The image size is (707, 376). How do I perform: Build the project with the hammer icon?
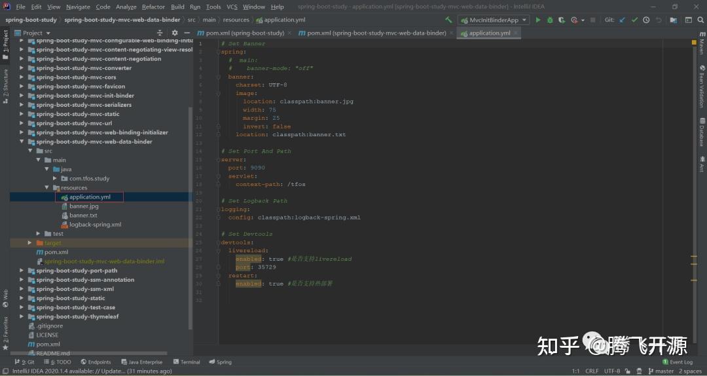point(448,20)
